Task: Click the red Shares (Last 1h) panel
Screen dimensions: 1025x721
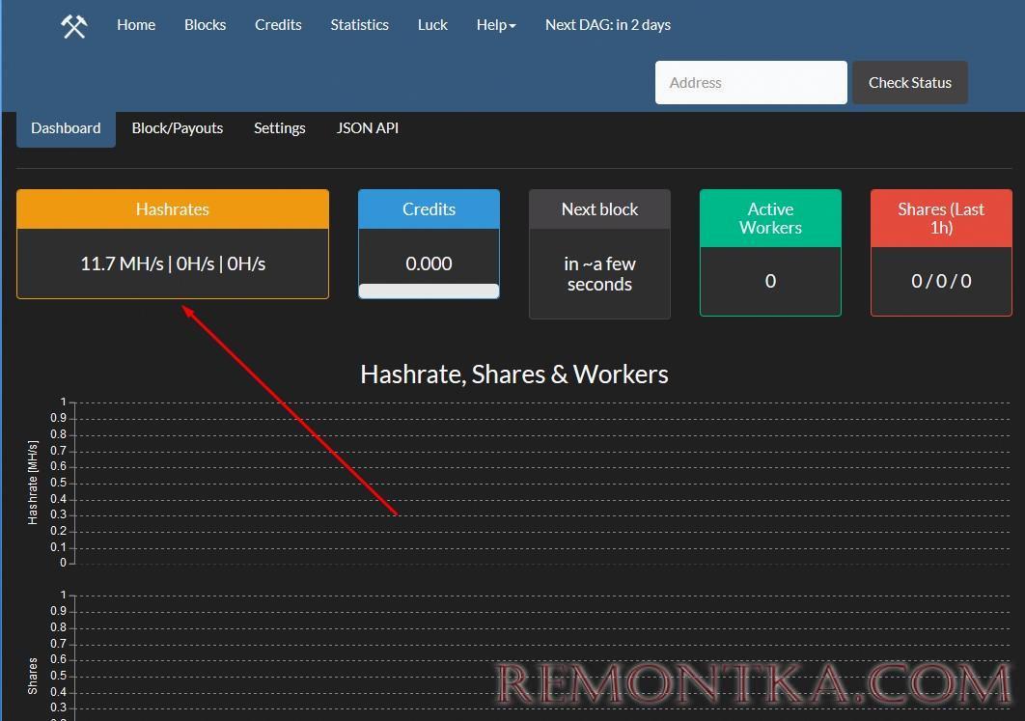Action: coord(941,253)
